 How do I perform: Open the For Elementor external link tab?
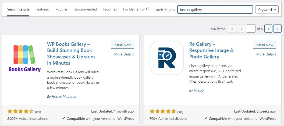pyautogui.click(x=136, y=9)
